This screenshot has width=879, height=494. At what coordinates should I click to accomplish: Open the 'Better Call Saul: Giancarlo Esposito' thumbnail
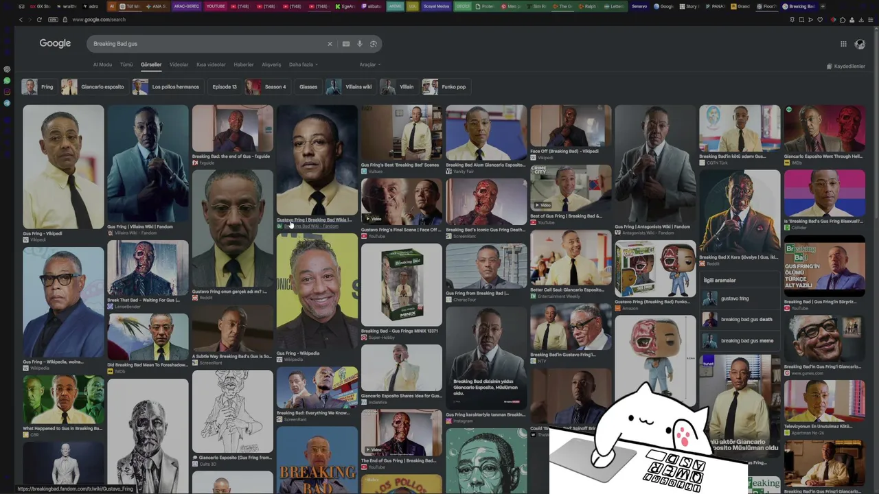[x=571, y=257]
